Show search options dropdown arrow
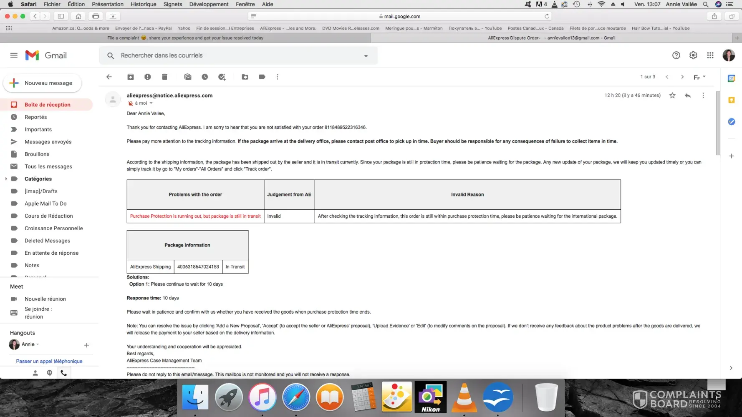This screenshot has height=417, width=742. pos(366,55)
